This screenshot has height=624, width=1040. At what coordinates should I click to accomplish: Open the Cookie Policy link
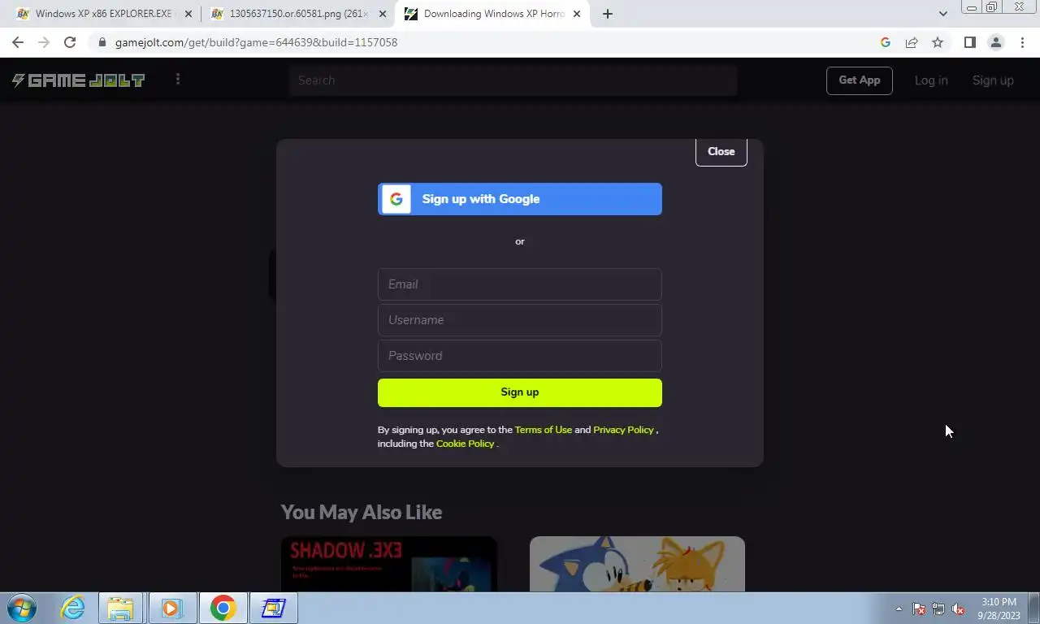(x=465, y=444)
